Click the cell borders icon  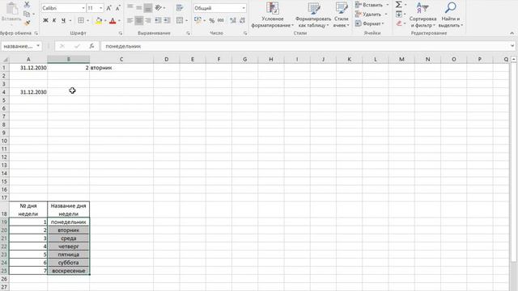click(x=81, y=20)
